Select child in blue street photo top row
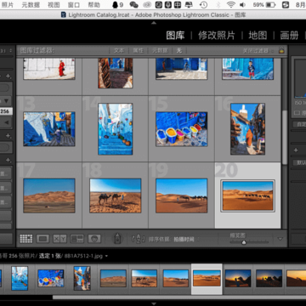This screenshot has width=306, height=306. (x=248, y=69)
